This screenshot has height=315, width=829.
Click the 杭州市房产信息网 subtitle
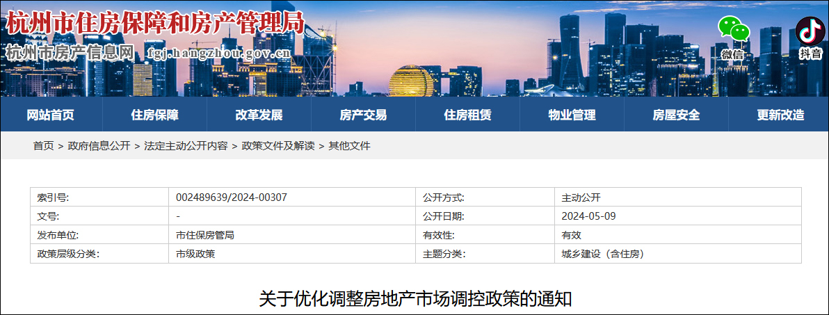click(x=70, y=53)
